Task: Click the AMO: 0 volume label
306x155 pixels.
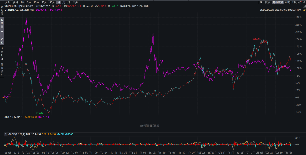Action: tap(9, 117)
